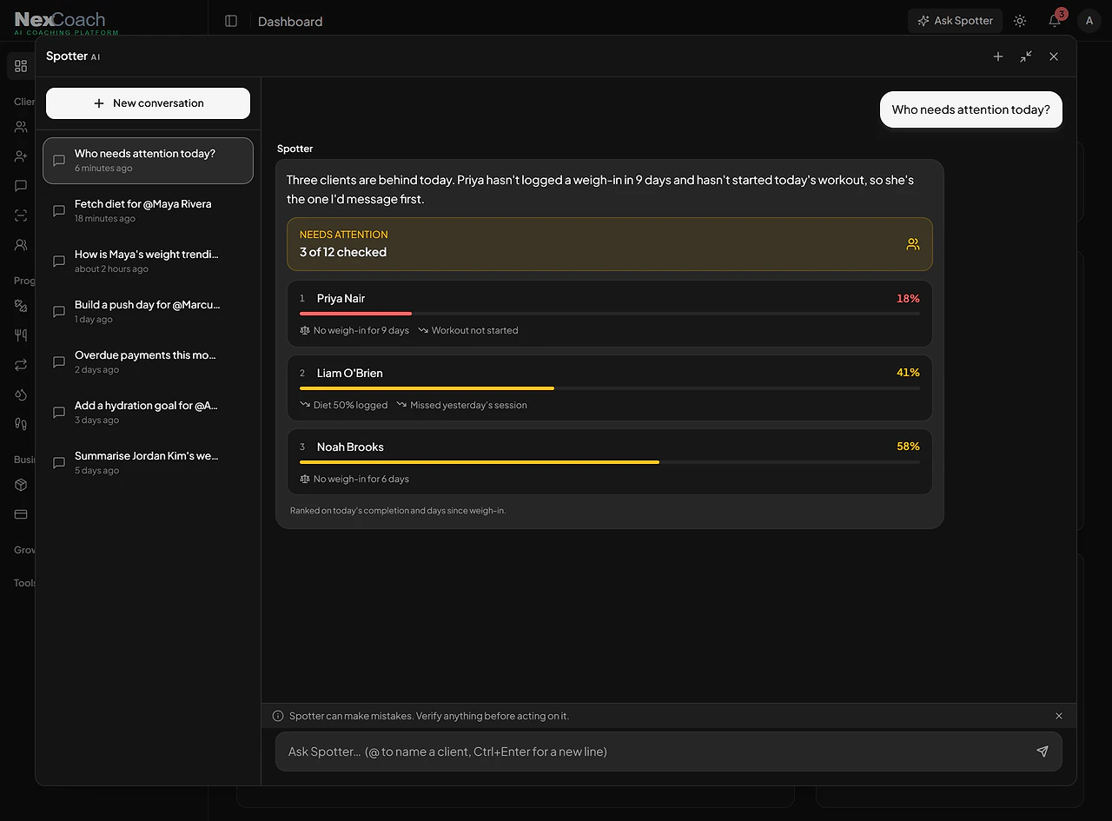Click the New conversation button
1112x821 pixels.
pos(148,103)
